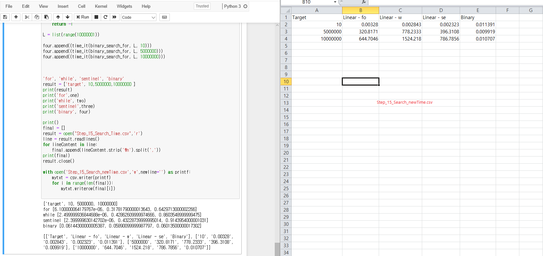Click the Python 3 kernel indicator circle

[x=245, y=6]
